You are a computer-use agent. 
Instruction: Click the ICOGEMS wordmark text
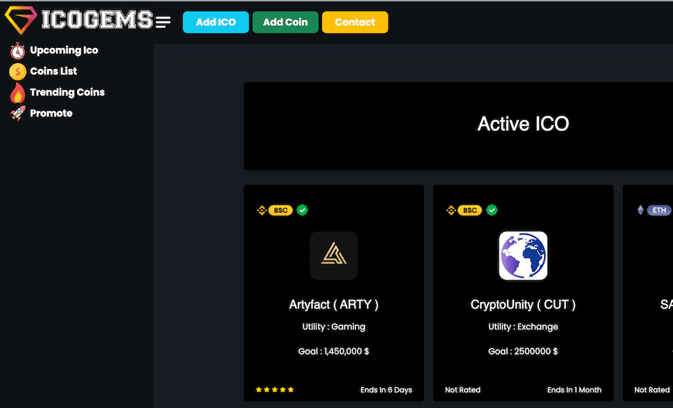(x=97, y=20)
